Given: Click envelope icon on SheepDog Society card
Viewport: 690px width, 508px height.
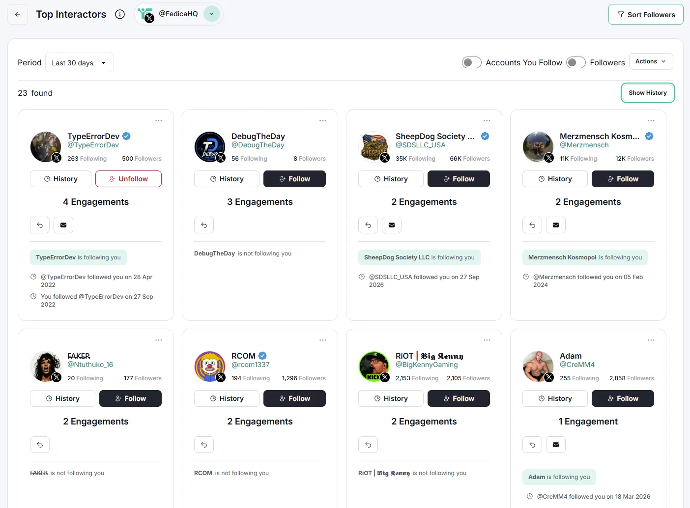Looking at the screenshot, I should tap(392, 225).
